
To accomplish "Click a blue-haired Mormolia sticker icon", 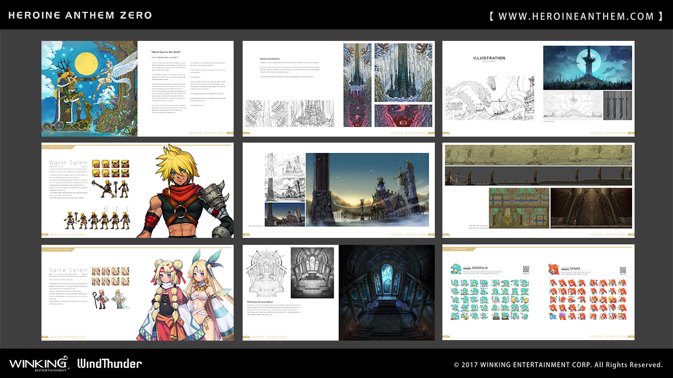I will 455,283.
